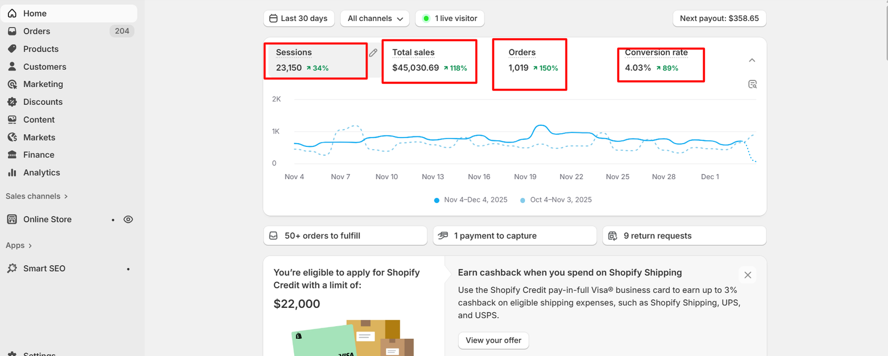This screenshot has height=356, width=888.
Task: Click the Discounts badge icon in sidebar
Action: click(x=12, y=102)
